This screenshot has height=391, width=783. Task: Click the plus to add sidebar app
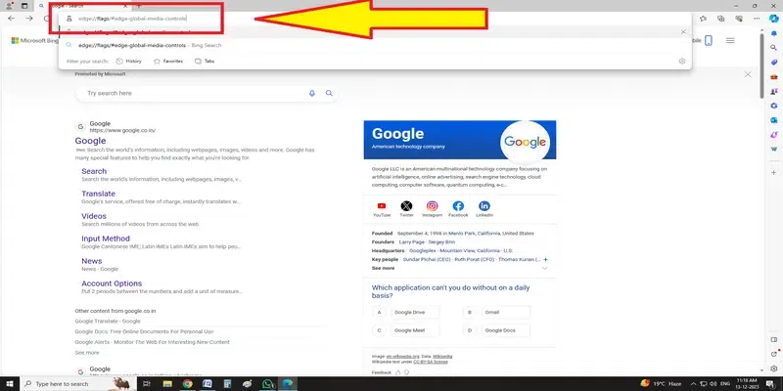(774, 173)
